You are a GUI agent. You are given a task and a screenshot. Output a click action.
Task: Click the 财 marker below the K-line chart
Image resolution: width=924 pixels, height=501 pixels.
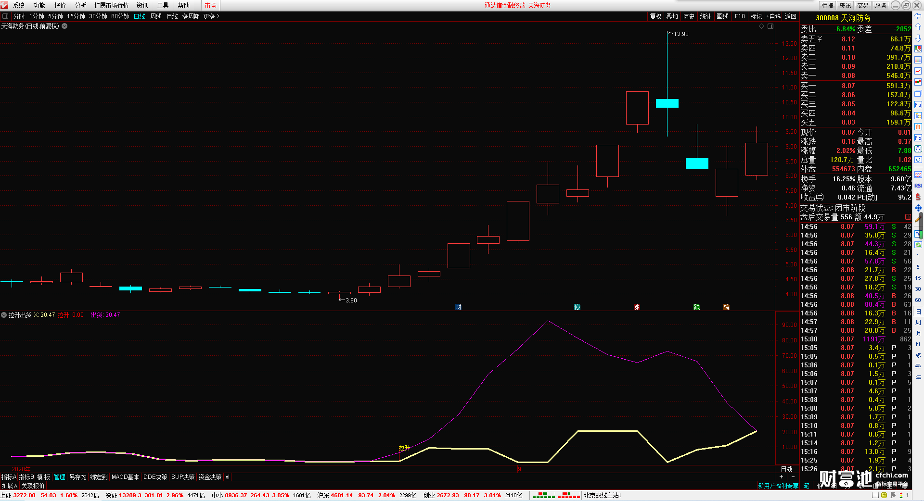[x=458, y=307]
